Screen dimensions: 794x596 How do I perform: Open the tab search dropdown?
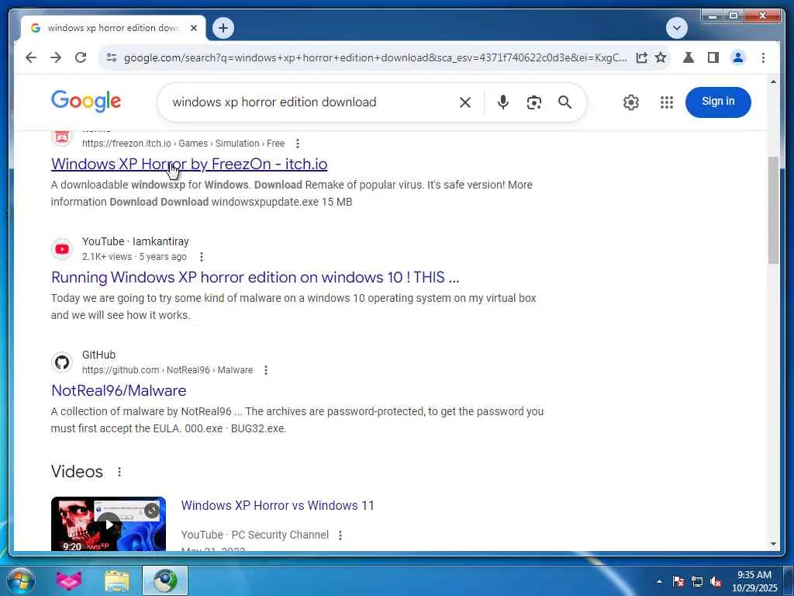676,28
